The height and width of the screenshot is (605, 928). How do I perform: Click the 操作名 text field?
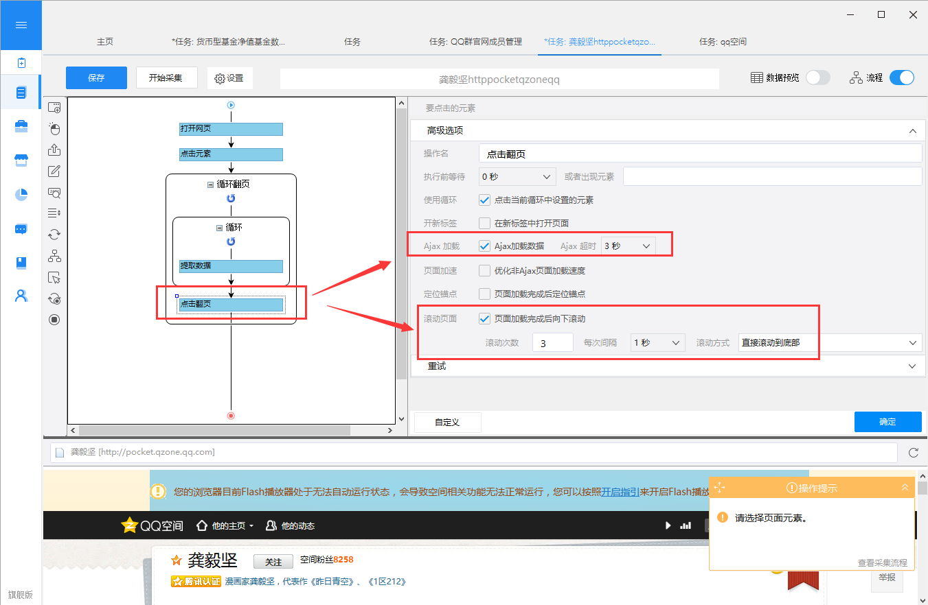click(700, 154)
